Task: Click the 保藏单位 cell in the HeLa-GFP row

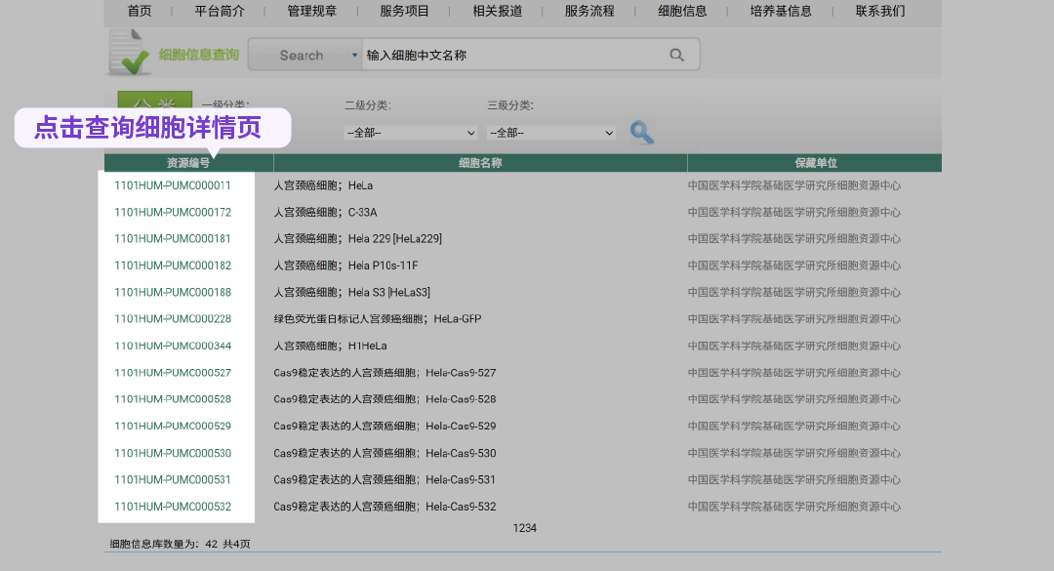Action: point(793,319)
